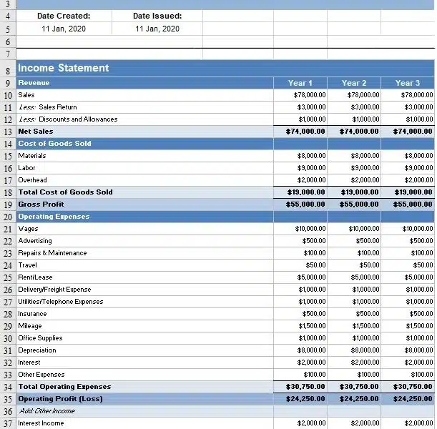The image size is (437, 429).
Task: Click row header number 13
Action: pos(8,132)
